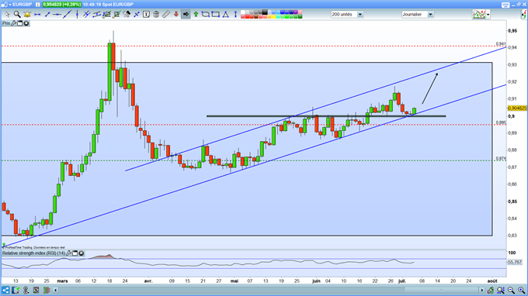Close the RSI indicator panel
Image resolution: width=528 pixels, height=296 pixels.
click(x=82, y=253)
